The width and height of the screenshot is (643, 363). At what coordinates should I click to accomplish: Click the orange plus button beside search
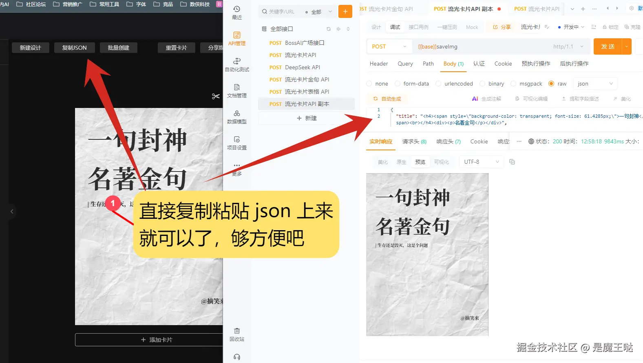coord(345,11)
